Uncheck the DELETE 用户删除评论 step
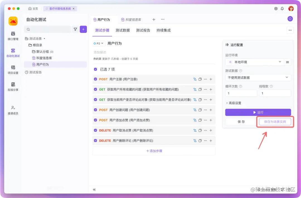Viewport: 301px width, 198px height. [96, 141]
